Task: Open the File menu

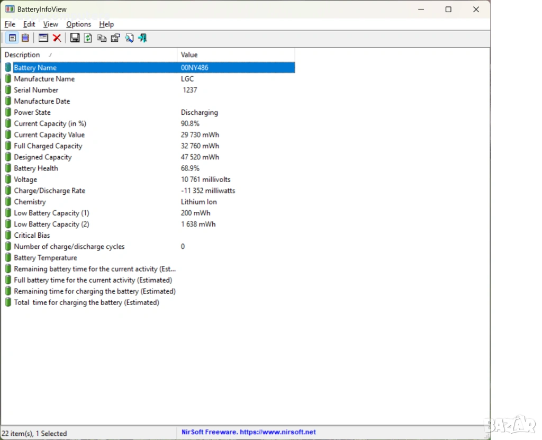Action: 10,24
